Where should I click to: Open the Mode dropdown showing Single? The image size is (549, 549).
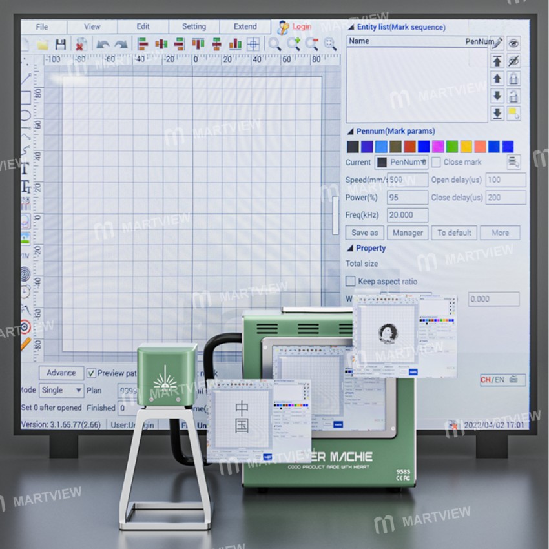click(61, 390)
